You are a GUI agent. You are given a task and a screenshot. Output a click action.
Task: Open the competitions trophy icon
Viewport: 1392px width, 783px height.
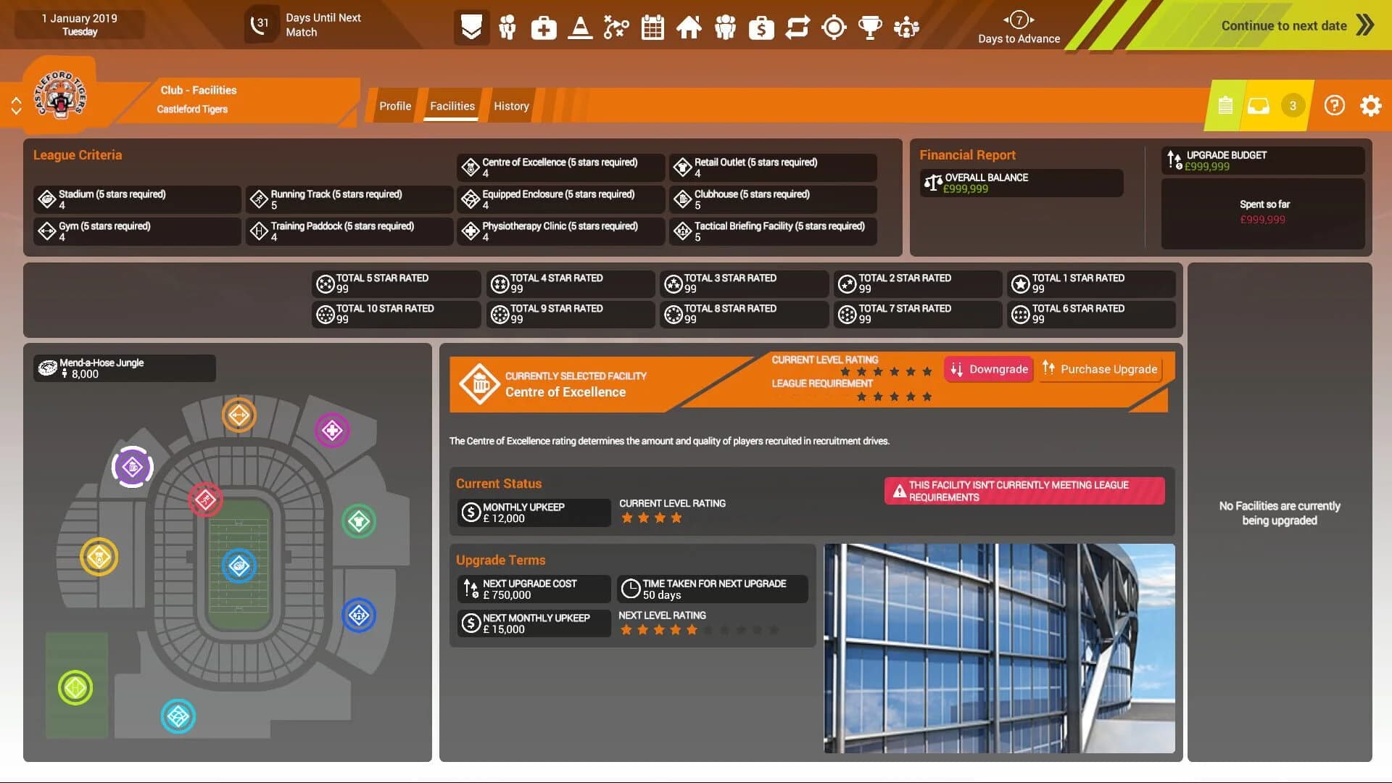pos(869,28)
